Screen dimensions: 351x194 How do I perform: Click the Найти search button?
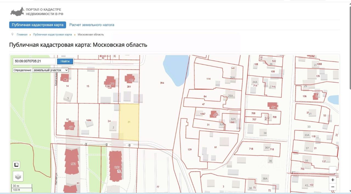65,61
